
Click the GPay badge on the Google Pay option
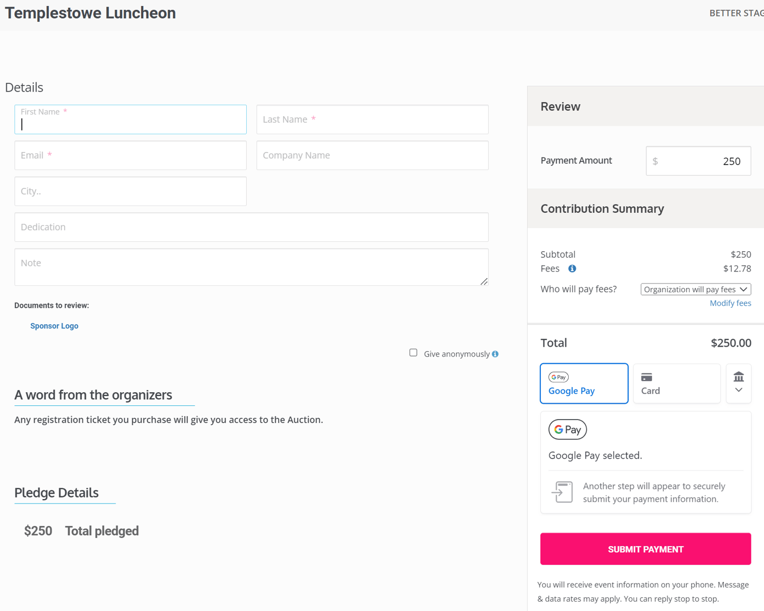(x=558, y=377)
